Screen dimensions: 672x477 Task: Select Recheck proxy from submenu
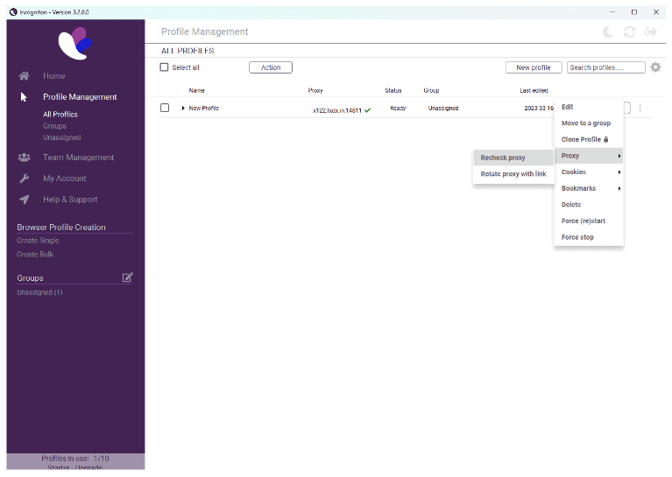[x=503, y=158]
